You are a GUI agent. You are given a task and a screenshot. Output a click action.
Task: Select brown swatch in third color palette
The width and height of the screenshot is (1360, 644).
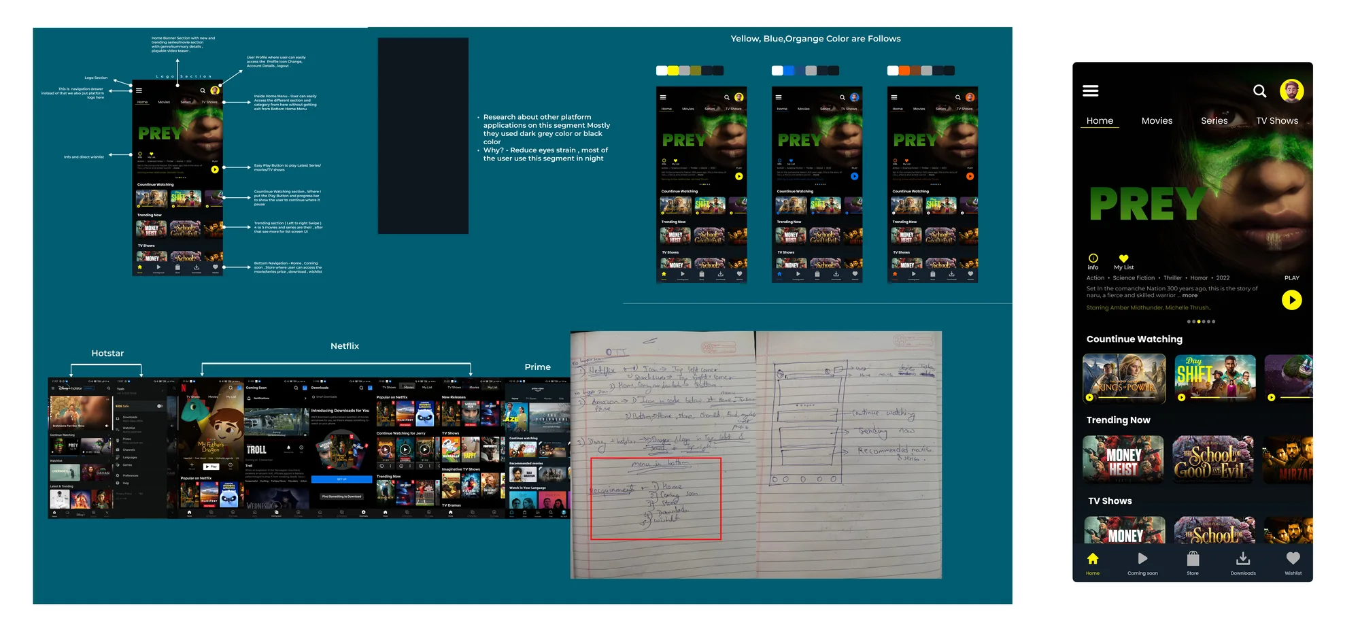(x=915, y=71)
